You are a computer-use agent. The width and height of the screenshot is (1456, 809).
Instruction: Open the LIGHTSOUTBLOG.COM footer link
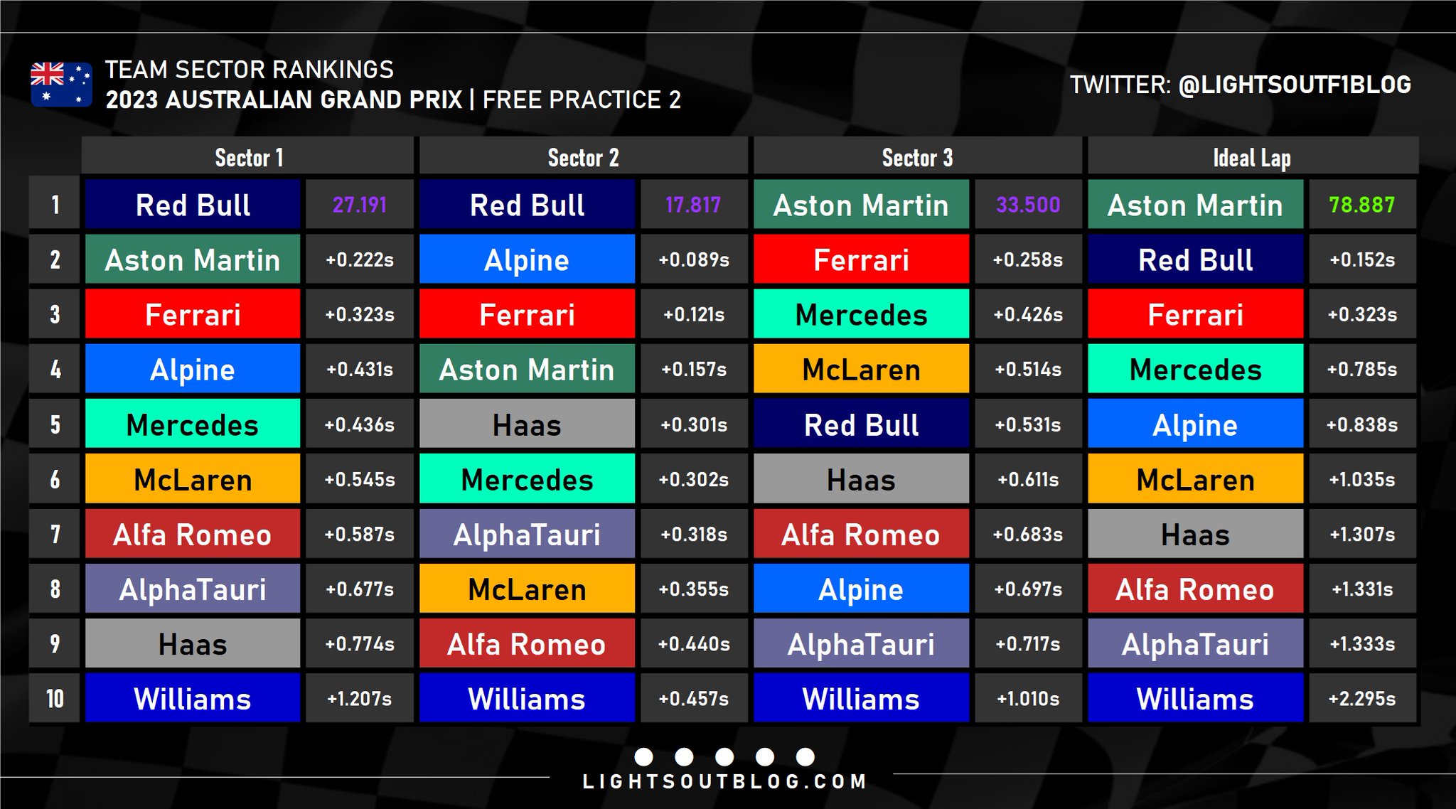point(724,782)
